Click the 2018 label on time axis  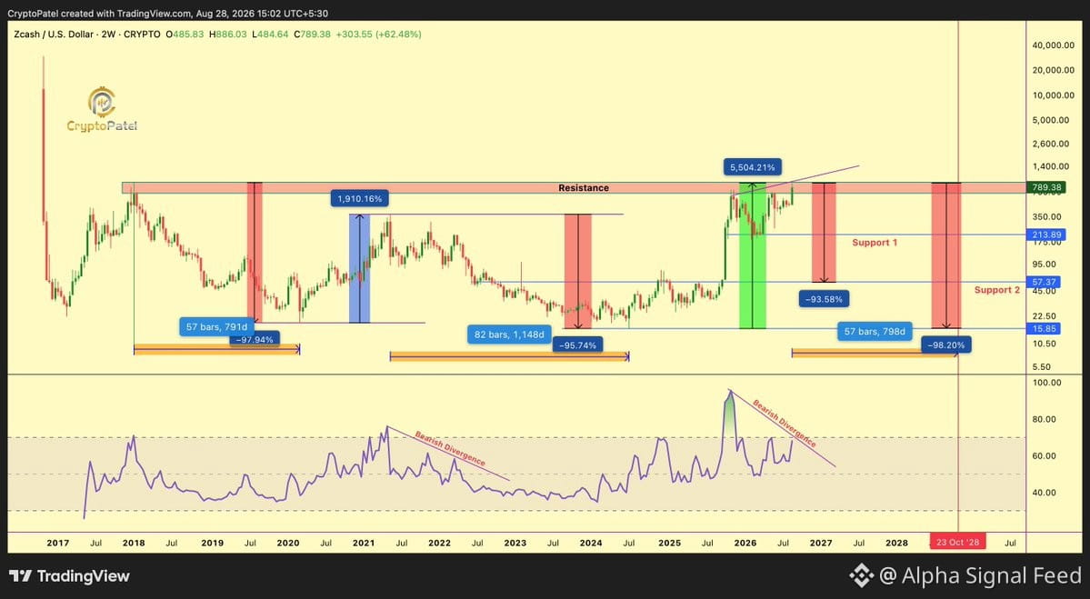pyautogui.click(x=134, y=543)
